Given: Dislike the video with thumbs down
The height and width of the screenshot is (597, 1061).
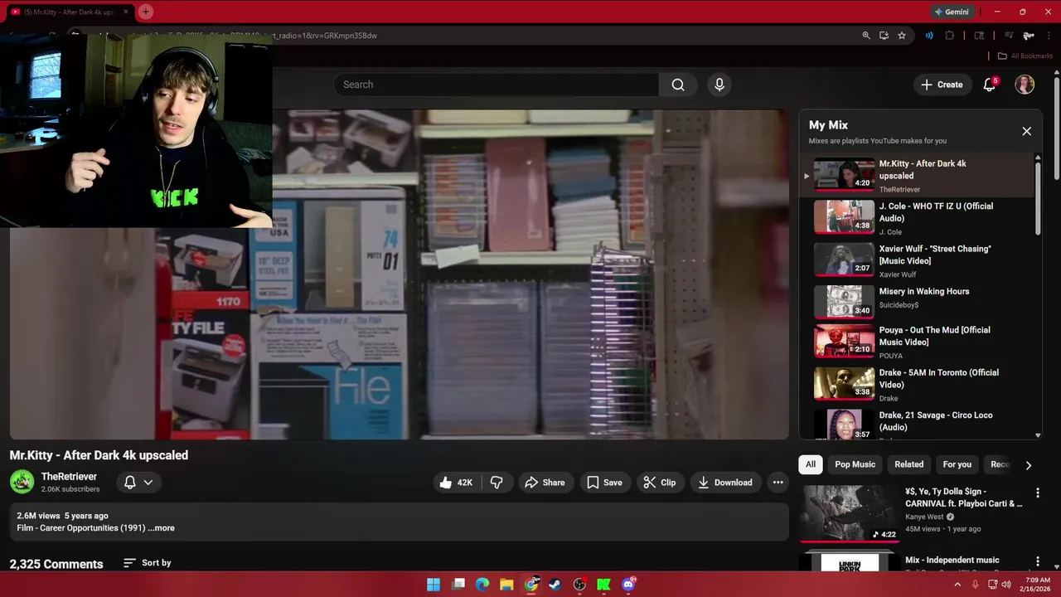Looking at the screenshot, I should [497, 483].
